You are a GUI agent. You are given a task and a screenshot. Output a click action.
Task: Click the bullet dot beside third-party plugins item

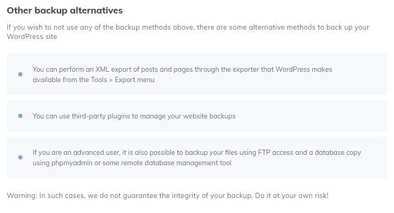pos(20,116)
